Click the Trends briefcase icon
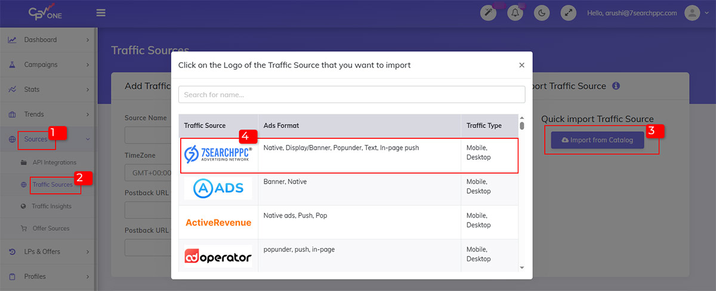716x291 pixels. point(12,114)
